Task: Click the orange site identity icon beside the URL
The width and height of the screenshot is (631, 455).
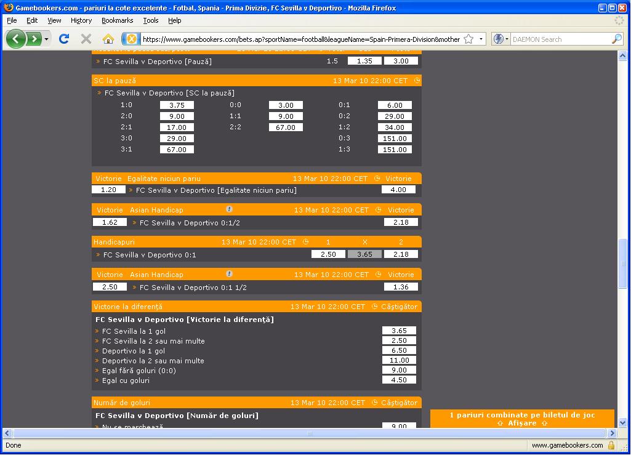Action: (131, 39)
